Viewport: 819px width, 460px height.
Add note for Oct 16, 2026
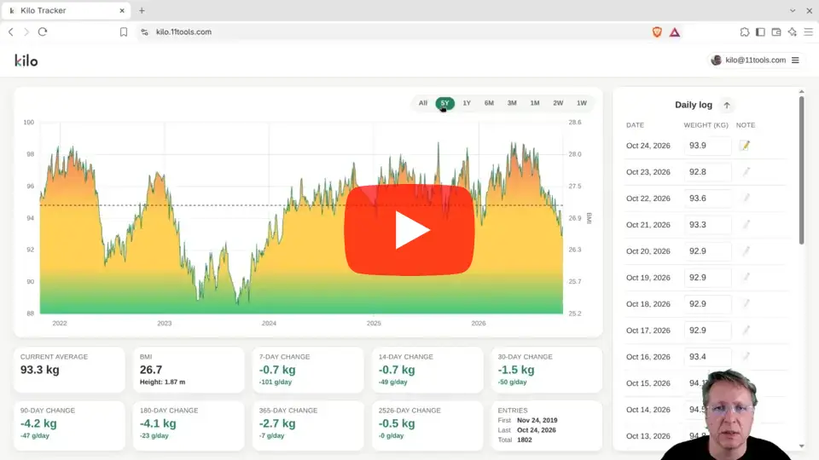[746, 356]
